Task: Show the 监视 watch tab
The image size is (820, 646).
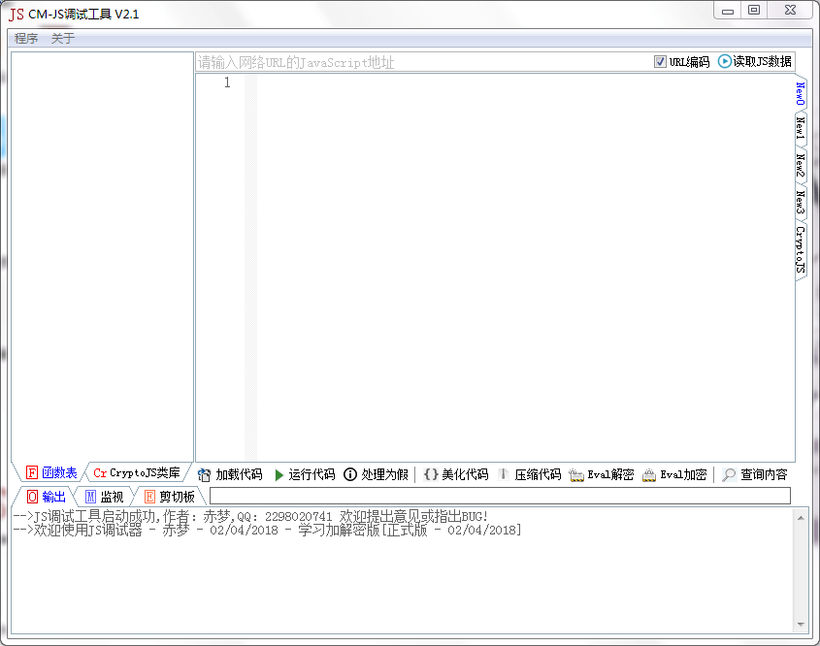Action: tap(112, 497)
